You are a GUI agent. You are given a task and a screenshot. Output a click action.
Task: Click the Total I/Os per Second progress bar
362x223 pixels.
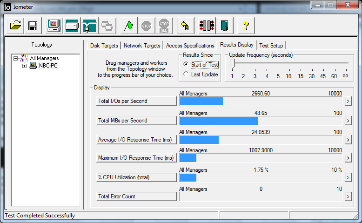pyautogui.click(x=261, y=101)
